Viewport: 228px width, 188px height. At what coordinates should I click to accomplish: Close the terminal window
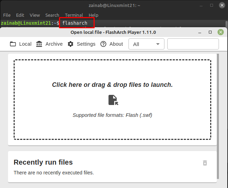click(222, 5)
